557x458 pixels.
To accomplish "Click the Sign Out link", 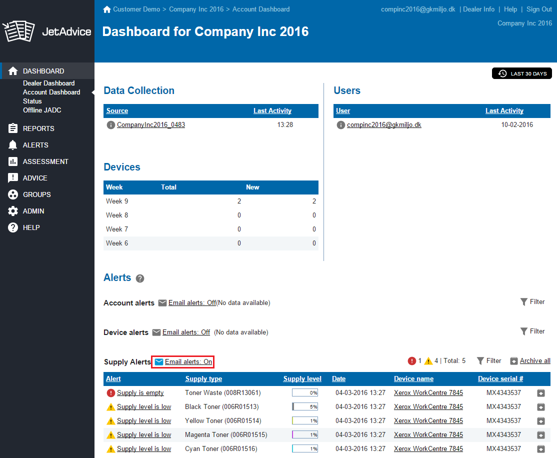I will point(539,9).
